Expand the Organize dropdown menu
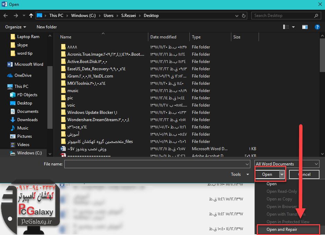The width and height of the screenshot is (325, 235). point(16,27)
